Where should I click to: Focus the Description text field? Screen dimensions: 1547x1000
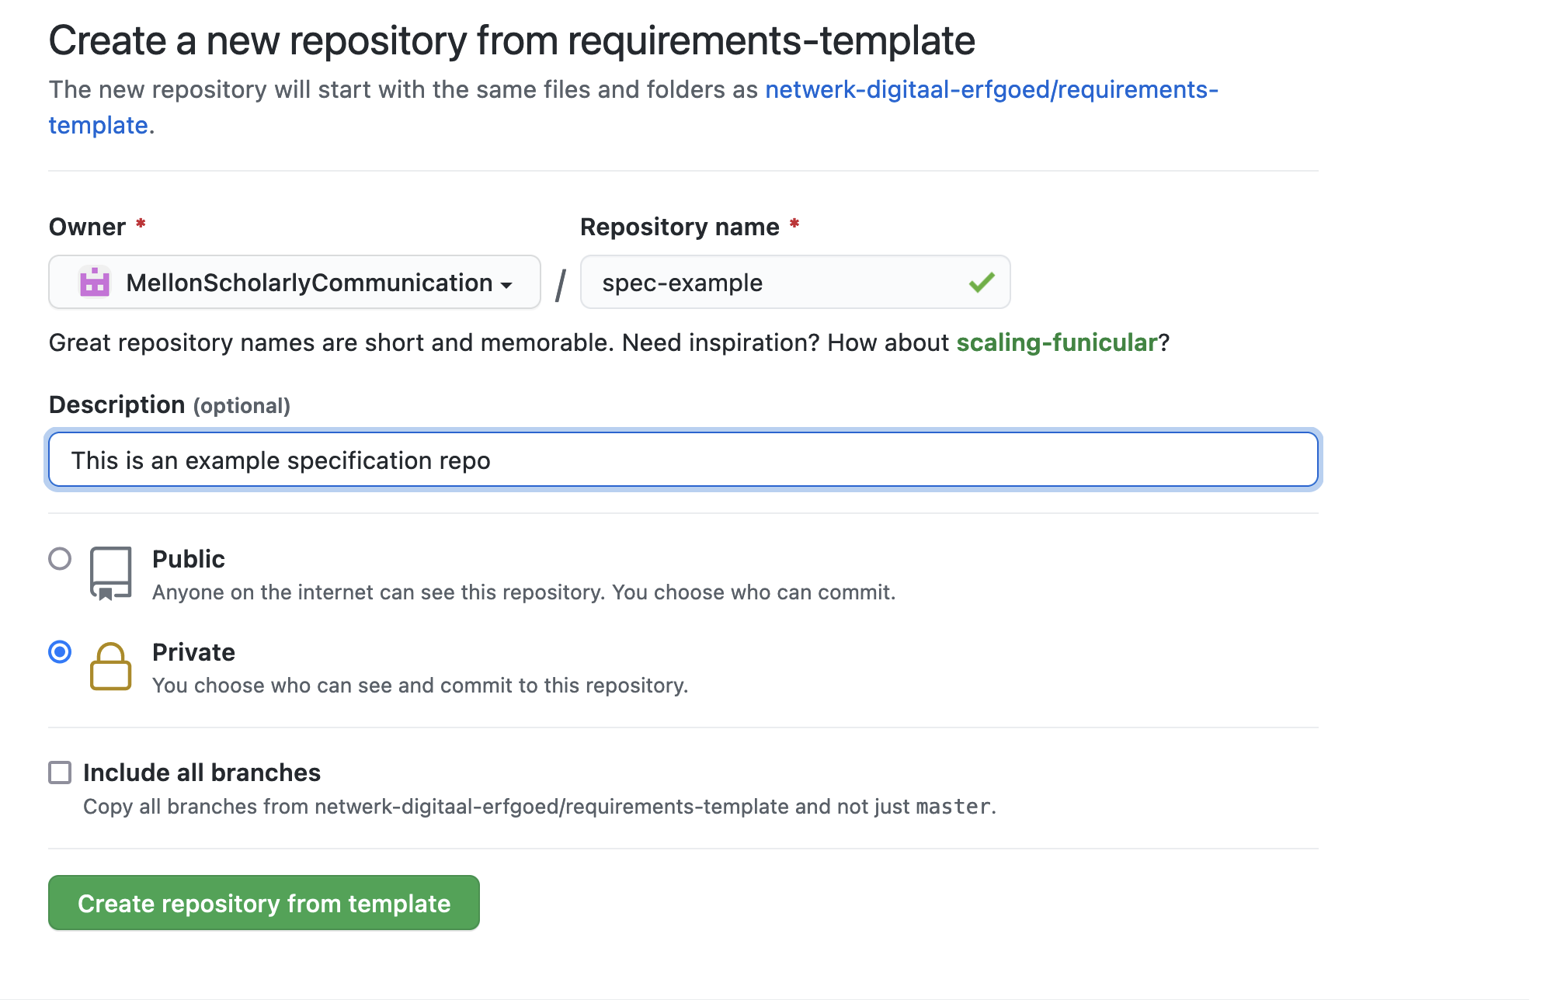click(x=683, y=460)
